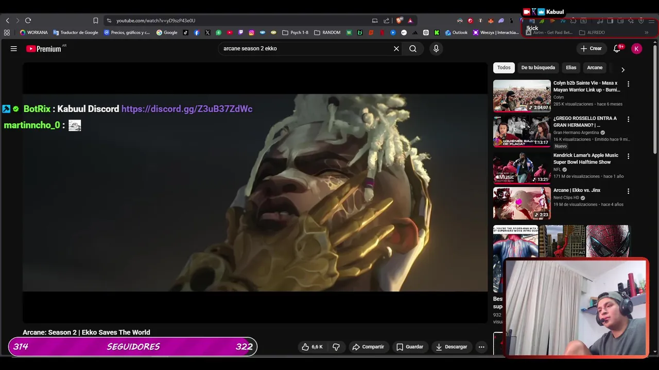Click the video player frame

(x=255, y=193)
